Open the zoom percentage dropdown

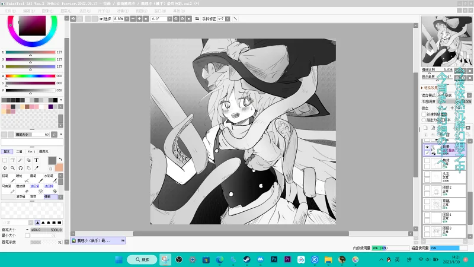(x=127, y=19)
